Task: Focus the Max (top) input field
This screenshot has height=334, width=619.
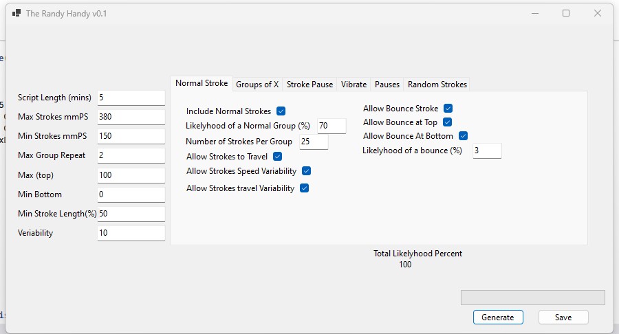Action: pyautogui.click(x=131, y=175)
